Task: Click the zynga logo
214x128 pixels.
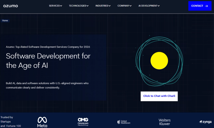Action: [x=205, y=122]
